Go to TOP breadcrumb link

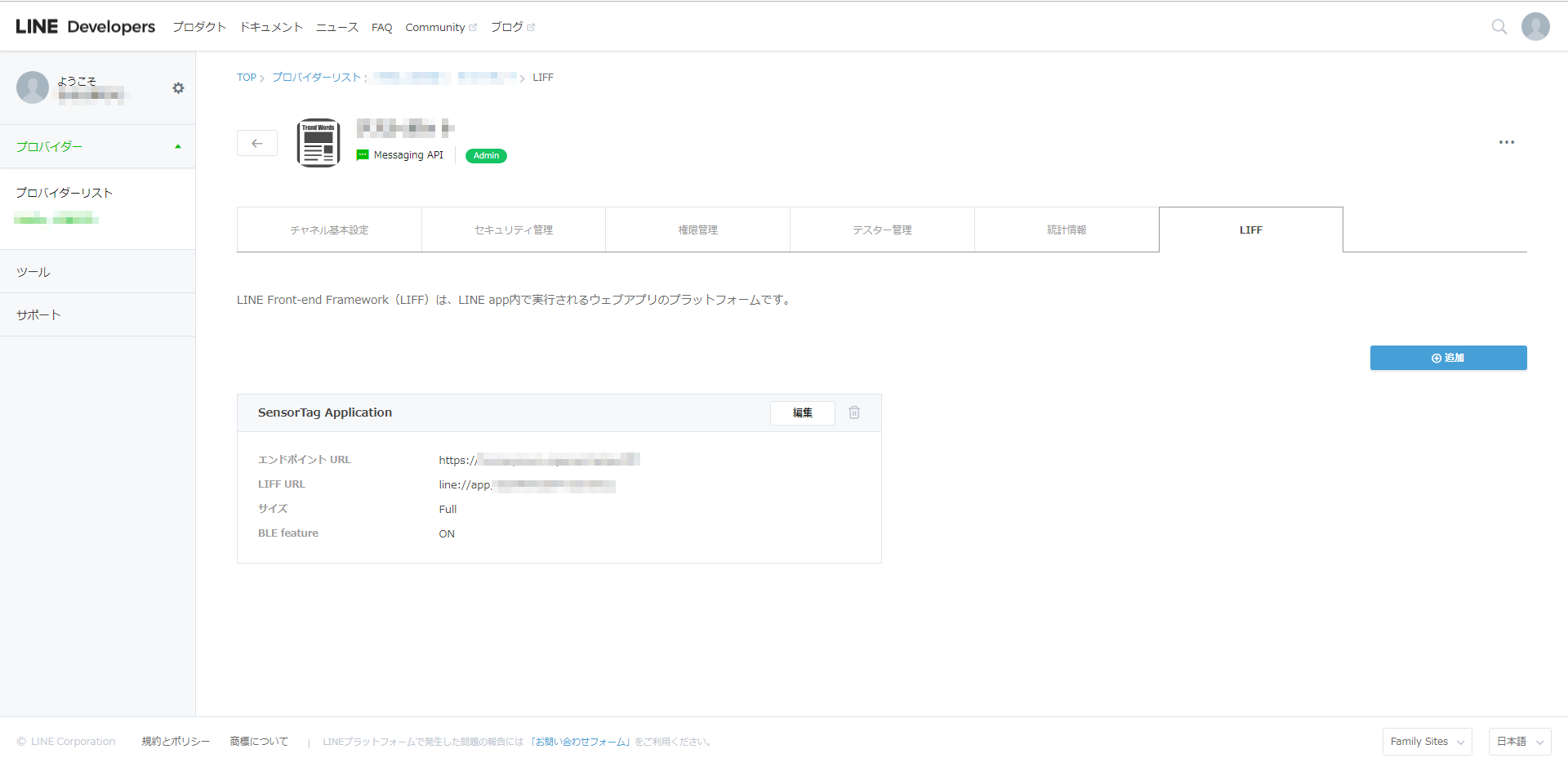(247, 78)
